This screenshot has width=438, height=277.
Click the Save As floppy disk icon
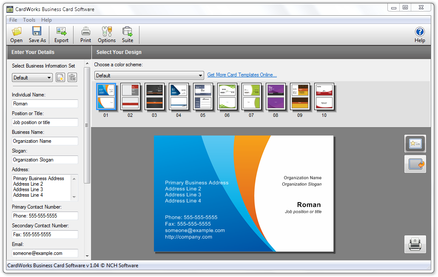click(x=37, y=35)
